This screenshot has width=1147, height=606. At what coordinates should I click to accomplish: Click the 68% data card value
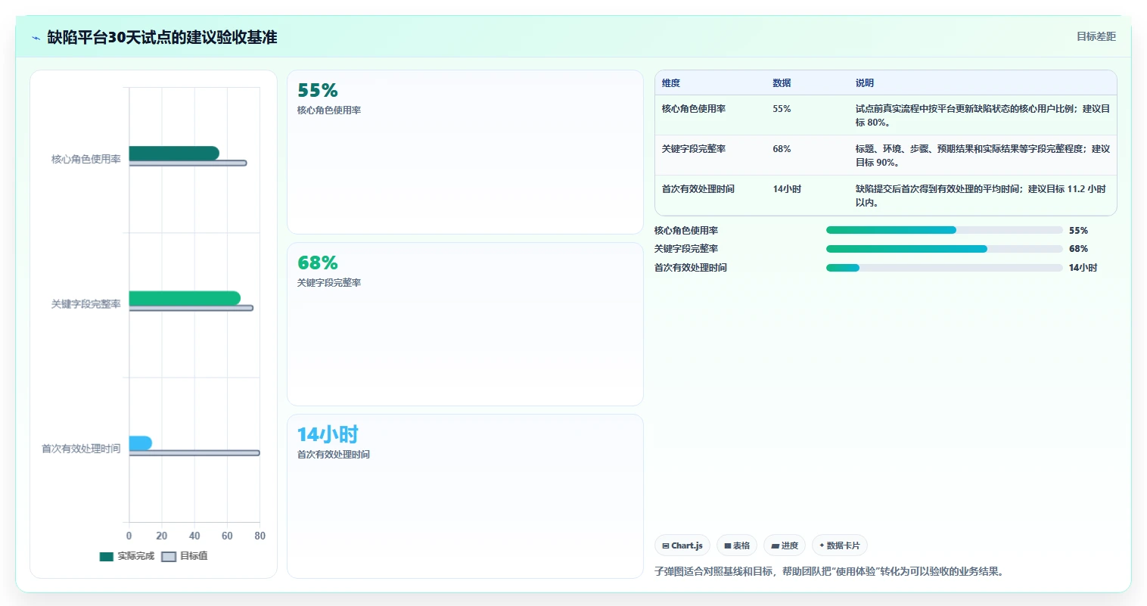pos(317,263)
